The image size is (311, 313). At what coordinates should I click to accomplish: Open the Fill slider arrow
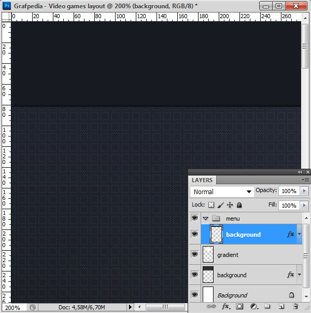tap(304, 205)
